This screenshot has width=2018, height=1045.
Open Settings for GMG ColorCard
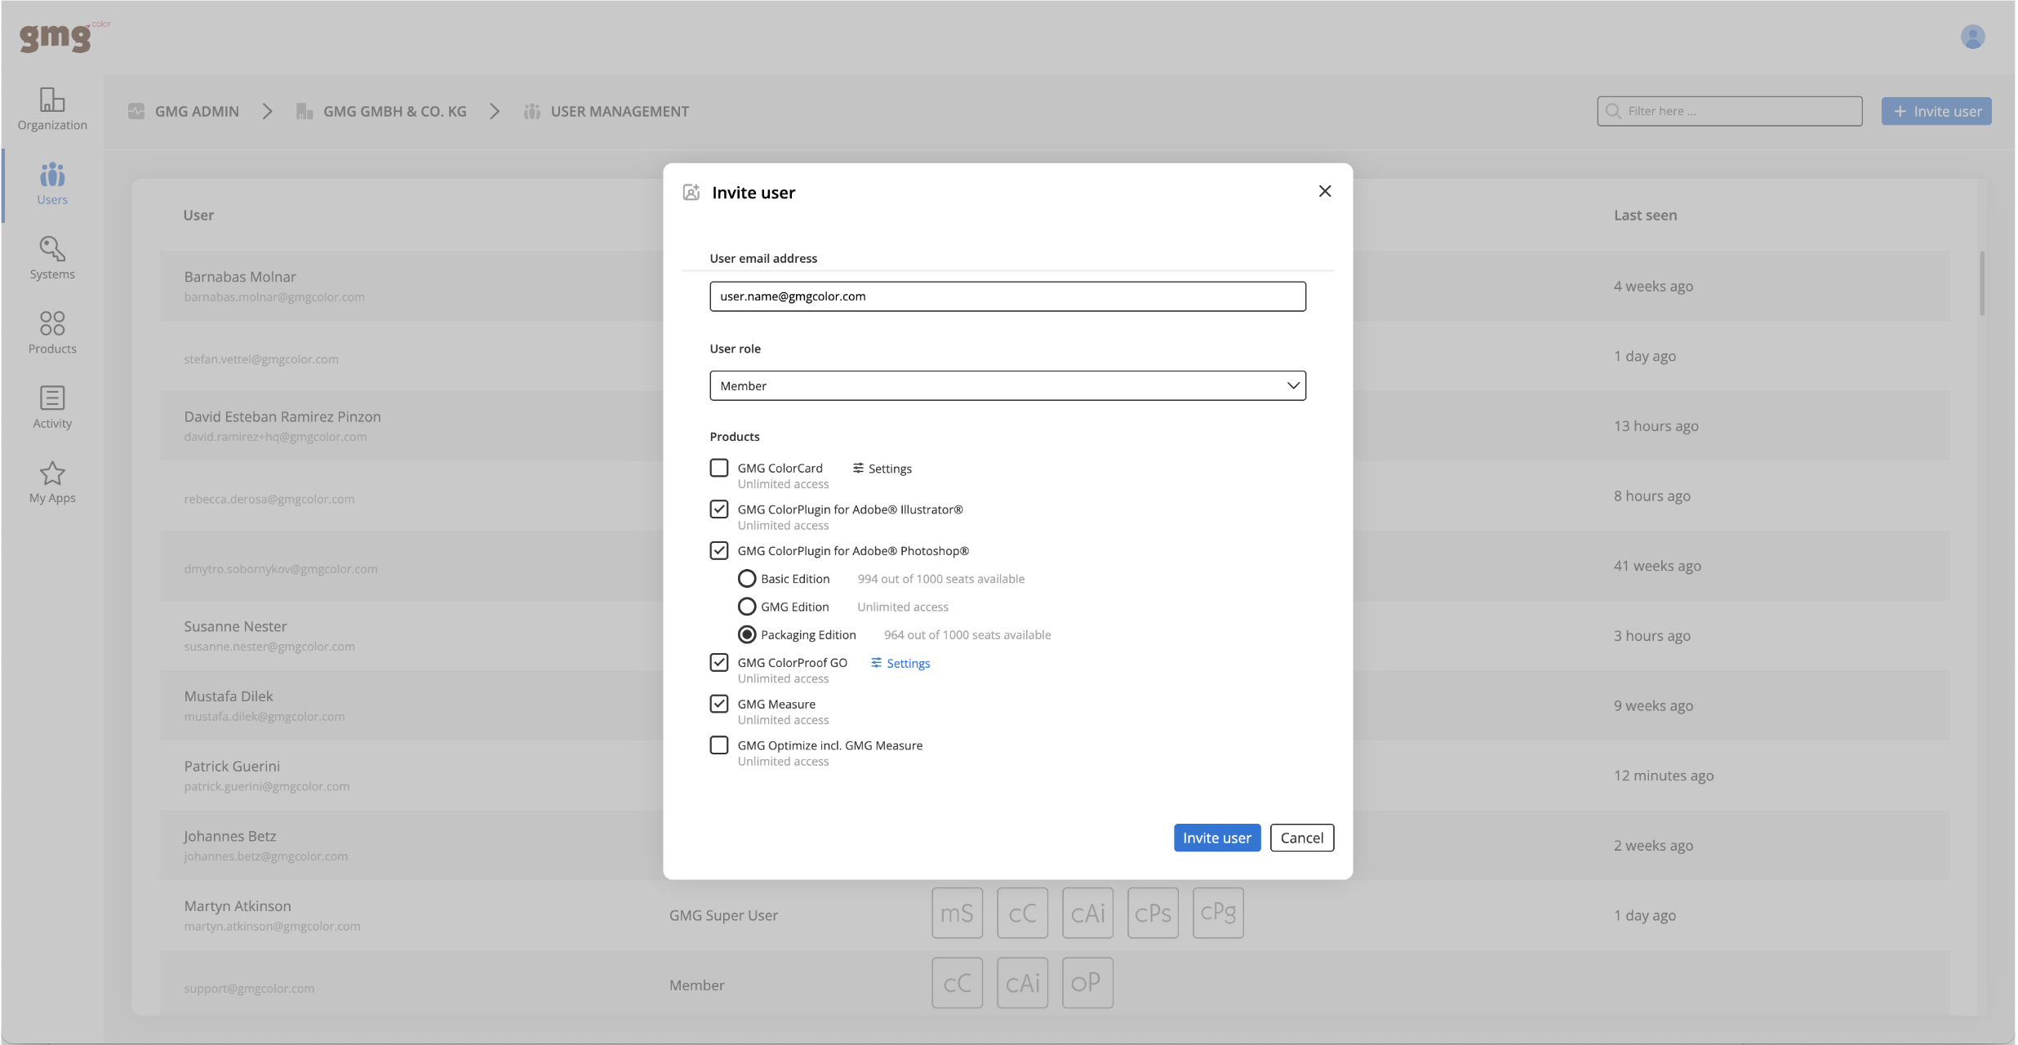[882, 469]
